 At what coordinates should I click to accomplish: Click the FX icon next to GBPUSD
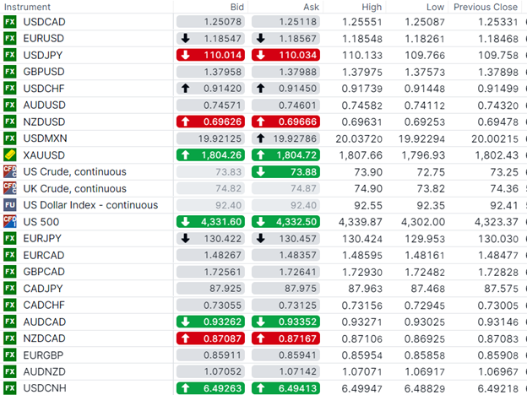(10, 72)
